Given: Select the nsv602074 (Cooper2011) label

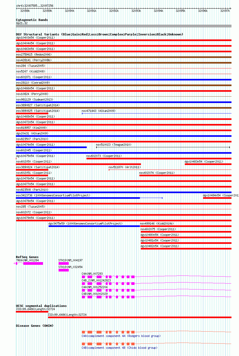Looking at the screenshot, I should [x=157, y=173].
